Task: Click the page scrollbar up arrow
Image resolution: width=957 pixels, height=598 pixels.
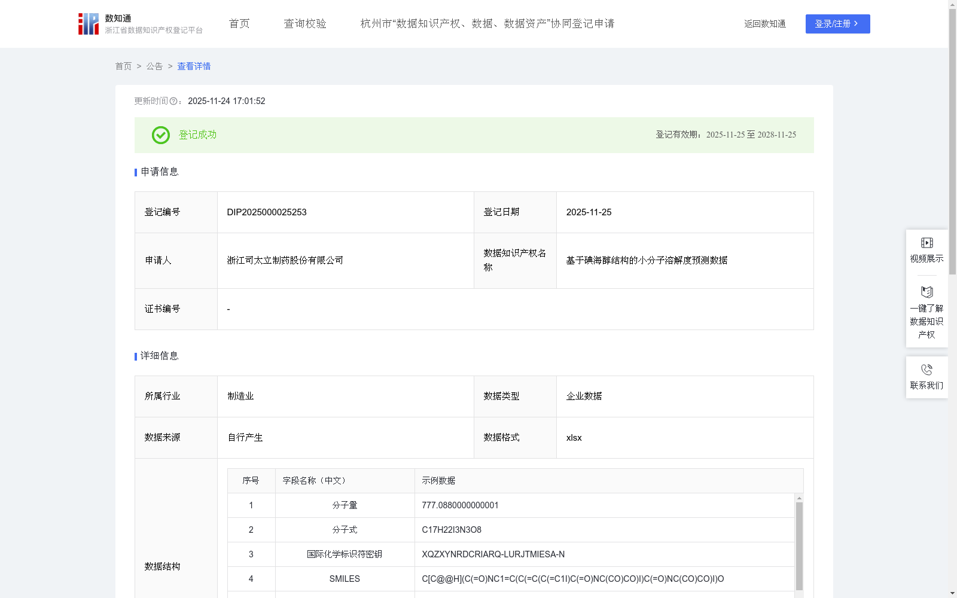Action: click(x=952, y=4)
